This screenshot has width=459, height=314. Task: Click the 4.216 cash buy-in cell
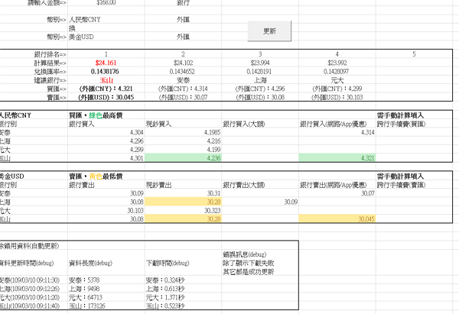[x=183, y=141]
